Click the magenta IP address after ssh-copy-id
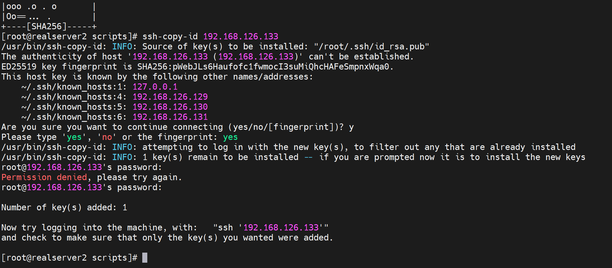The image size is (612, 268). (x=241, y=36)
